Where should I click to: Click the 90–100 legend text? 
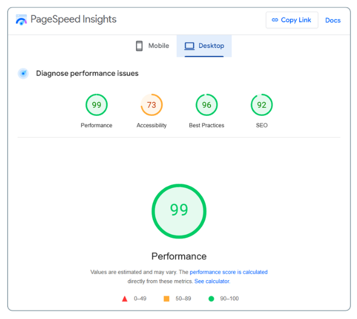pyautogui.click(x=229, y=298)
